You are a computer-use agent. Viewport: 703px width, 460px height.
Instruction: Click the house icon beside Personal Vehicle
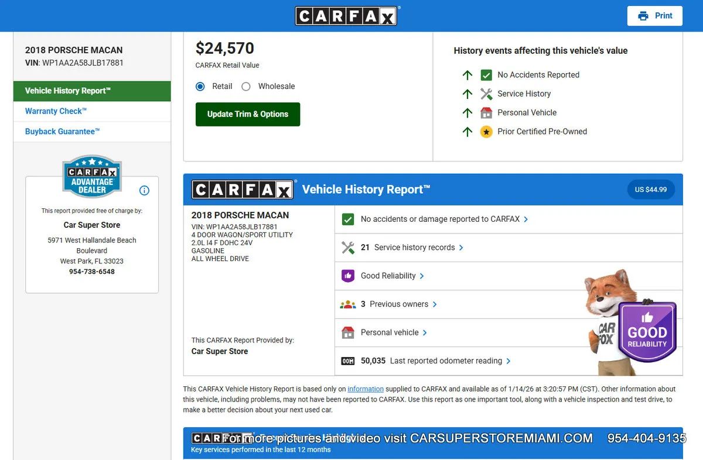point(486,113)
